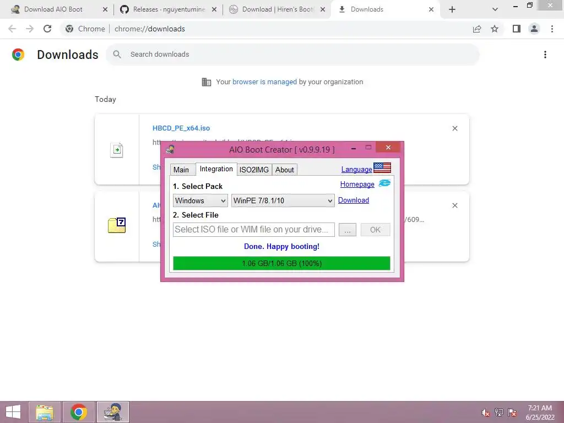Open HBCD_PE_x64.iso download link

click(181, 128)
